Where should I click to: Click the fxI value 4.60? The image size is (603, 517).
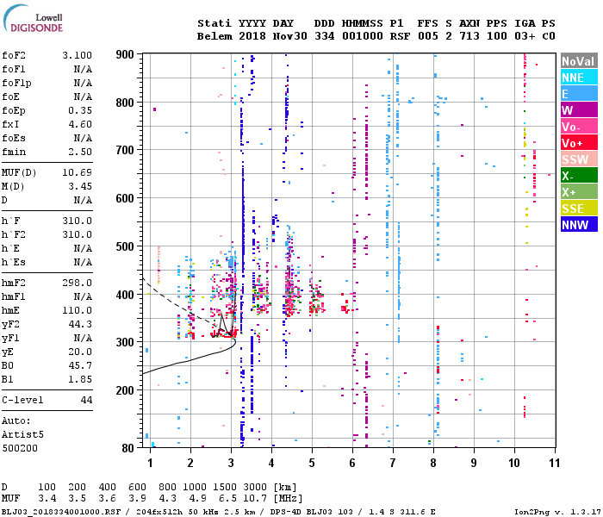80,125
